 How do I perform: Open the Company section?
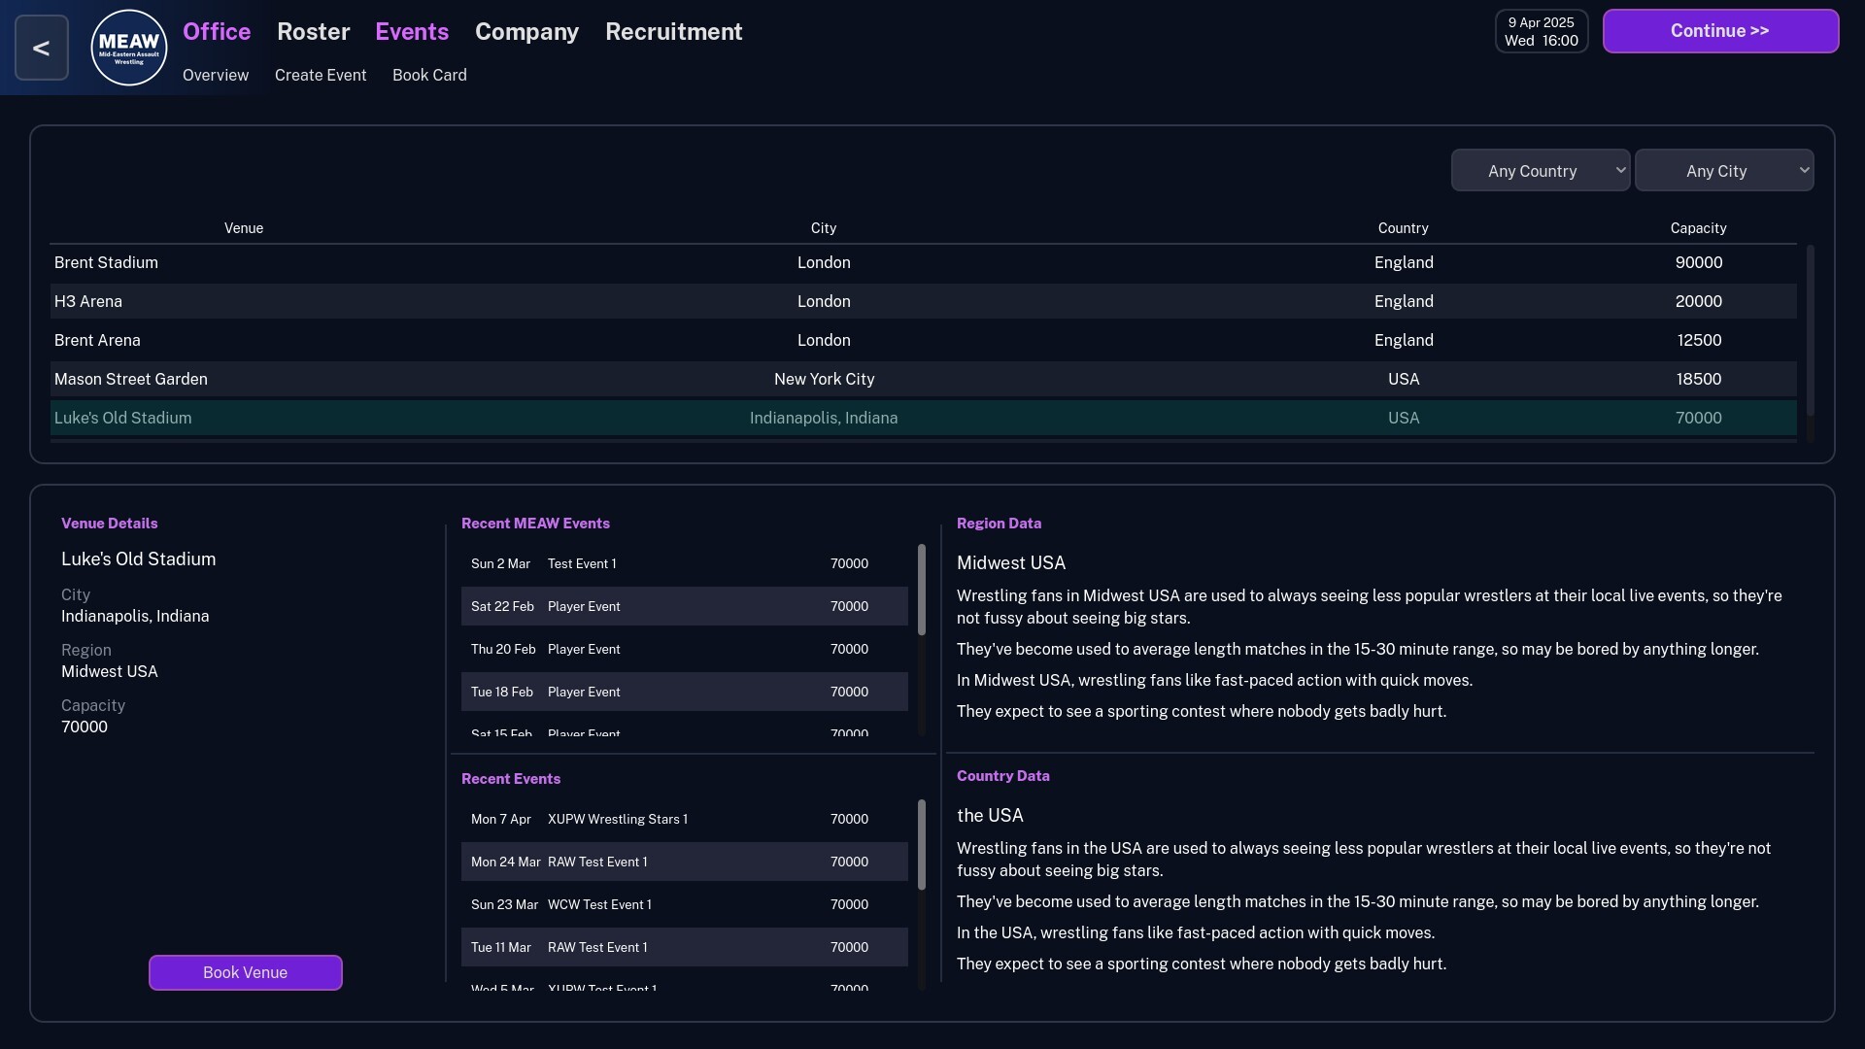point(526,32)
